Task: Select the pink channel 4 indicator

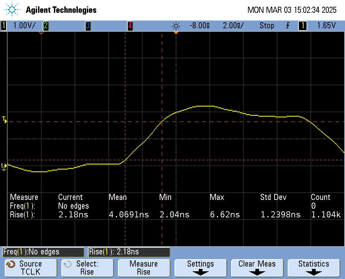Action: point(130,26)
